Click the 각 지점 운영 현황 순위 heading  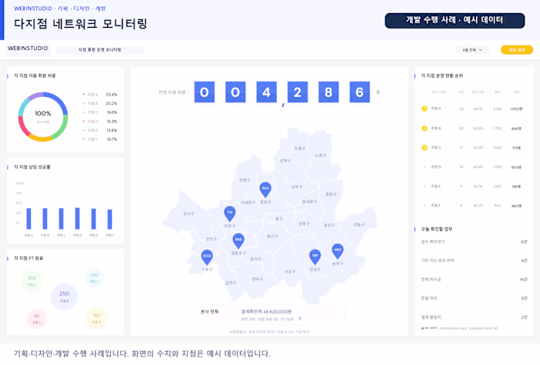point(442,75)
